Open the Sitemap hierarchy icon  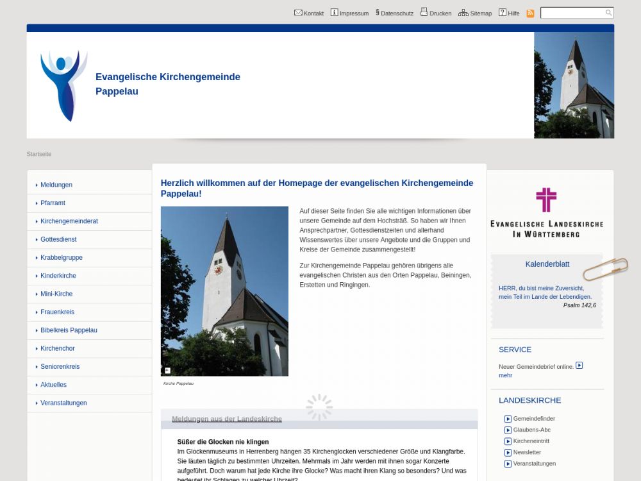pyautogui.click(x=463, y=13)
